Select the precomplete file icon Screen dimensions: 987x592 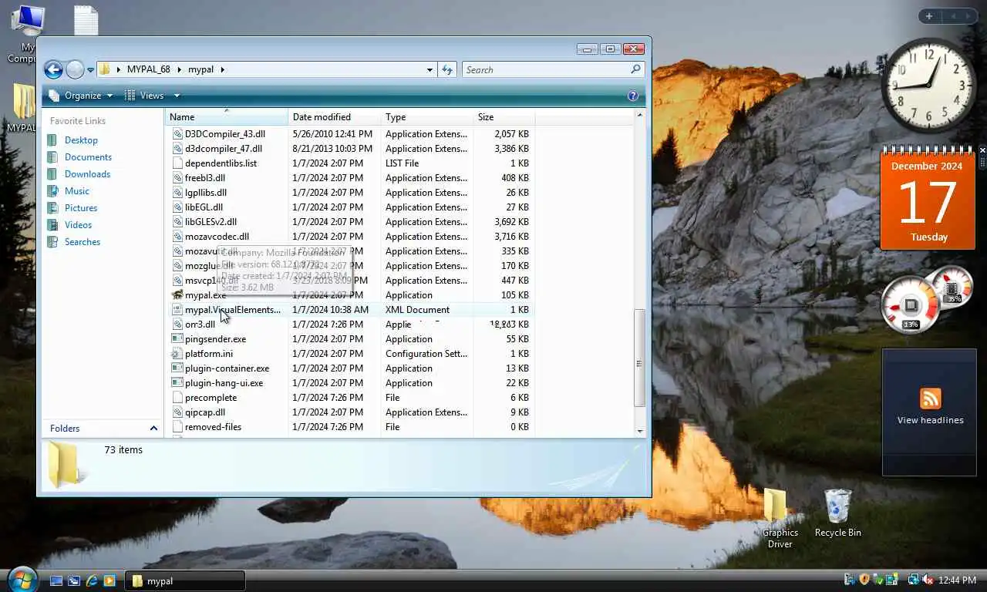[177, 398]
